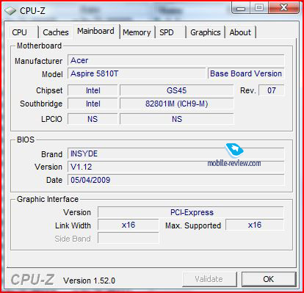
Task: Click the Rev. label
Action: point(248,90)
